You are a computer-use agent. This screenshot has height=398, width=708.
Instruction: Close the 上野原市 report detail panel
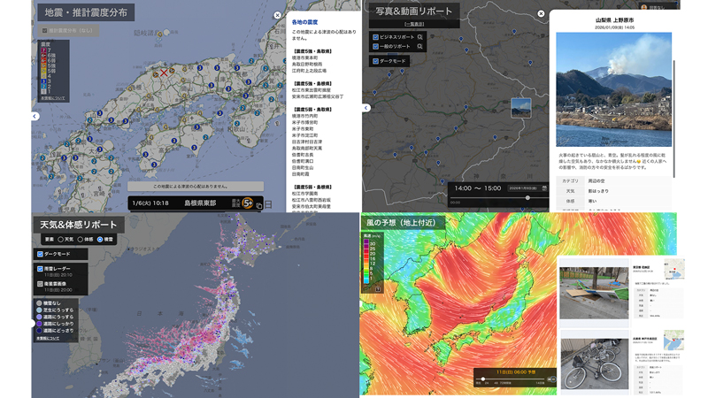pyautogui.click(x=541, y=14)
